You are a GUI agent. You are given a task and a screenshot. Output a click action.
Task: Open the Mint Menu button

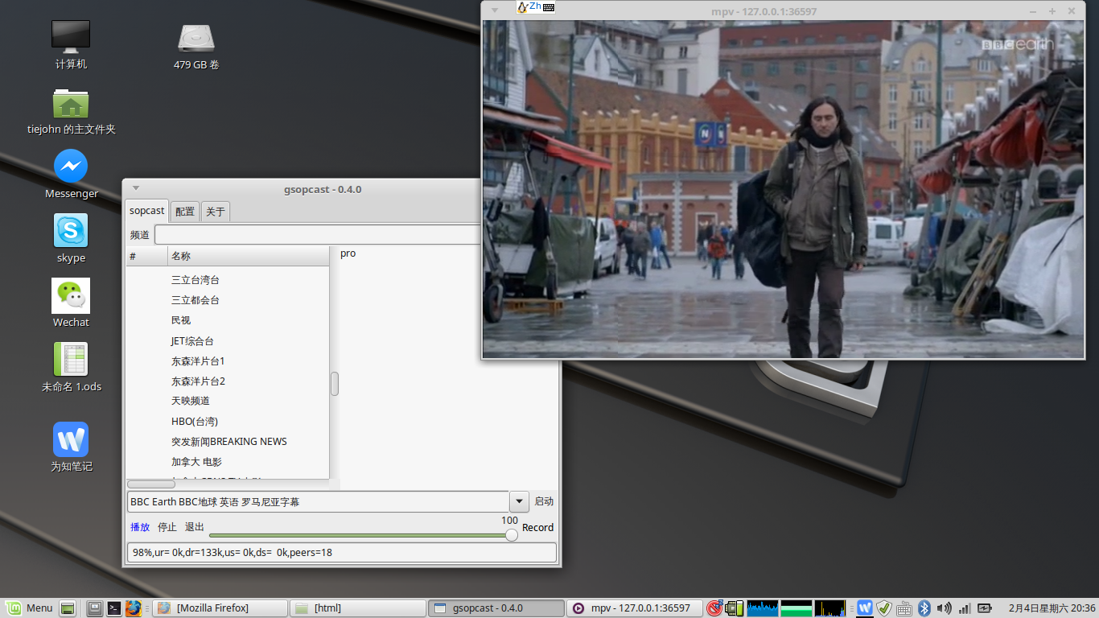click(x=29, y=608)
